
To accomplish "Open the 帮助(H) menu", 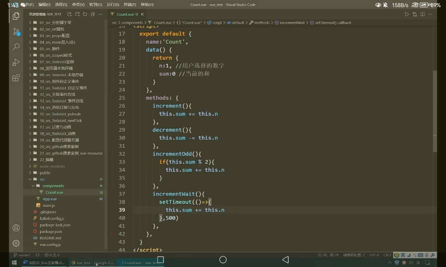I will point(147,5).
